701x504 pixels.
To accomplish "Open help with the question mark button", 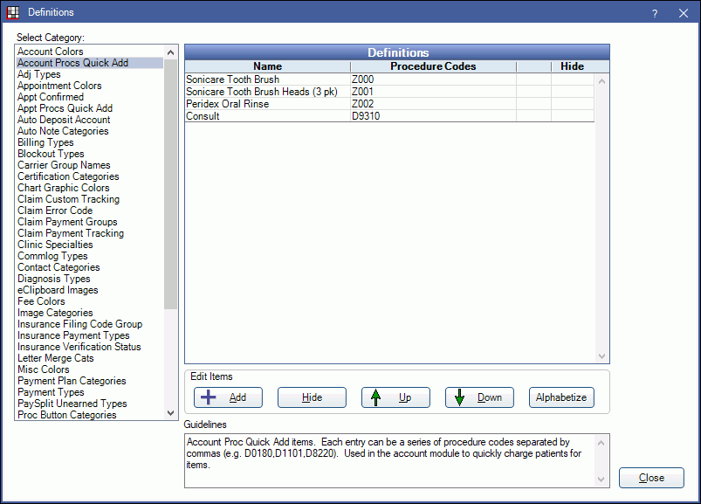I will [x=655, y=13].
